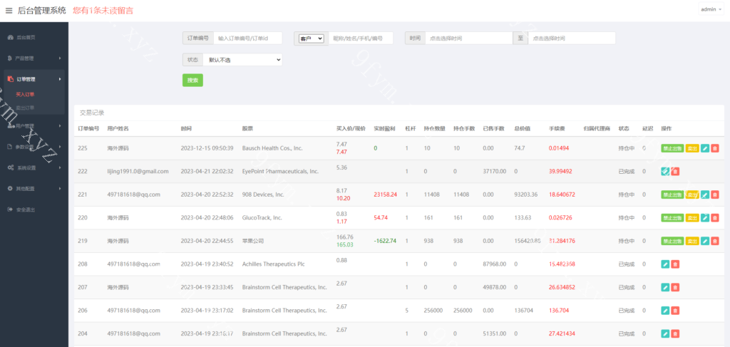Click the 后台首页 dashboard icon
The width and height of the screenshot is (730, 347).
10,37
